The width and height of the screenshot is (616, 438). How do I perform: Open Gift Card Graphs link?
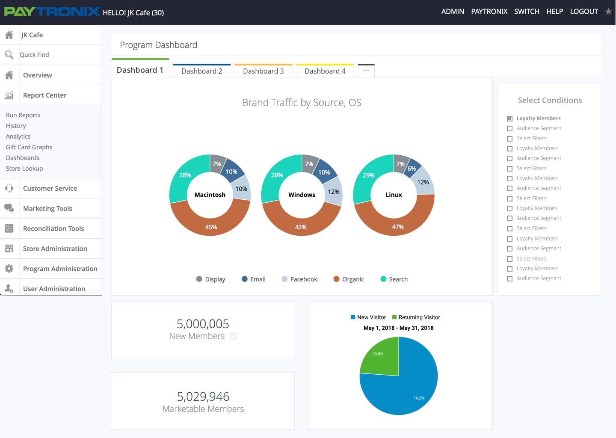[x=29, y=147]
